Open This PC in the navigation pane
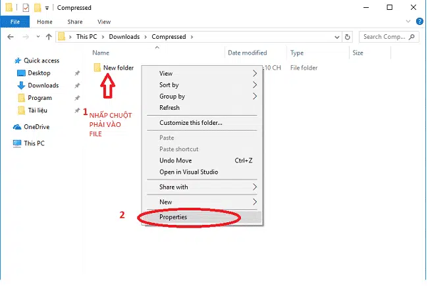 [33, 143]
